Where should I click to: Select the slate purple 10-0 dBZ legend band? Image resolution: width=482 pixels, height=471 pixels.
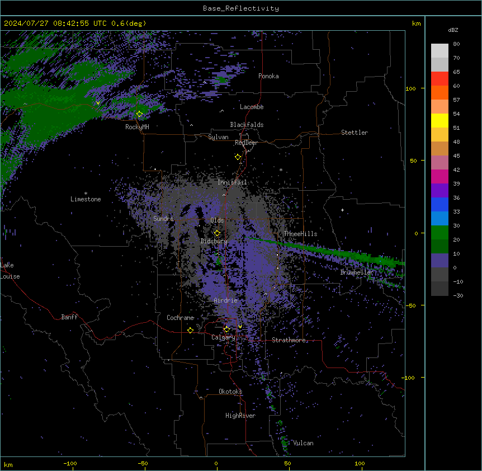point(440,261)
